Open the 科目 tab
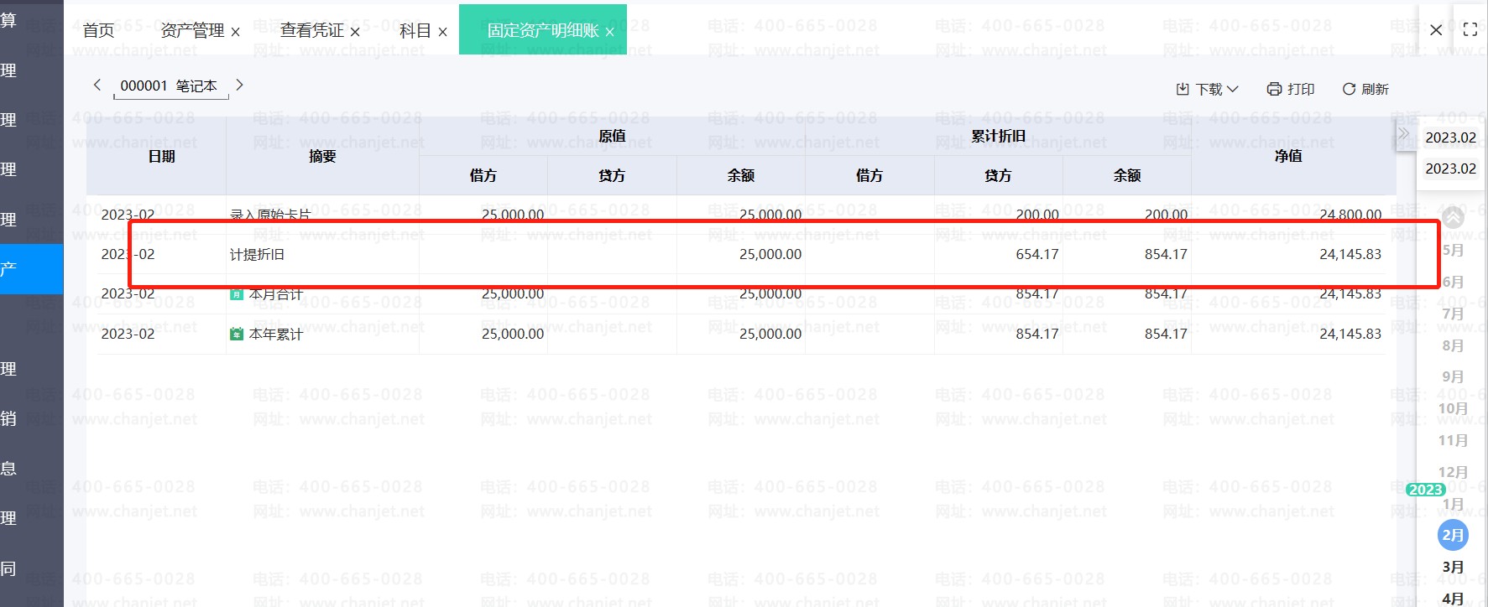Screen dimensions: 1488x607 click(x=415, y=30)
